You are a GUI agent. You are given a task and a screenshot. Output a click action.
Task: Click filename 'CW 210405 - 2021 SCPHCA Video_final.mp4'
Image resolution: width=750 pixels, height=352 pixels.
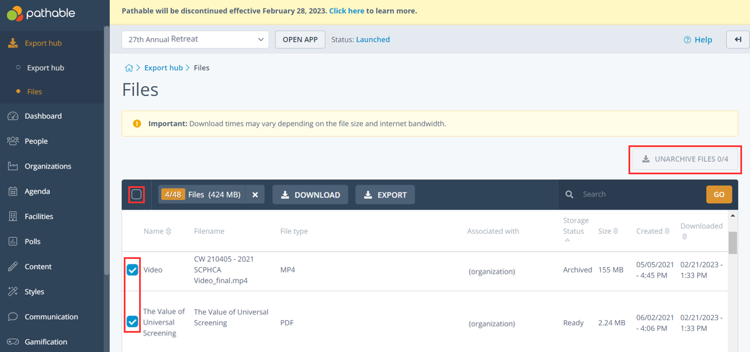[224, 270]
